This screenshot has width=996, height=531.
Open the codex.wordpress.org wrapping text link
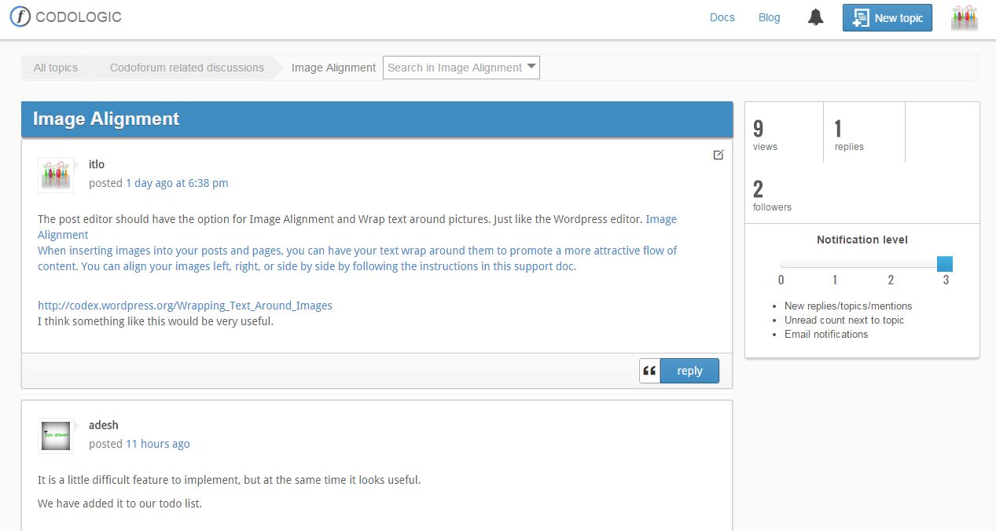pos(186,306)
